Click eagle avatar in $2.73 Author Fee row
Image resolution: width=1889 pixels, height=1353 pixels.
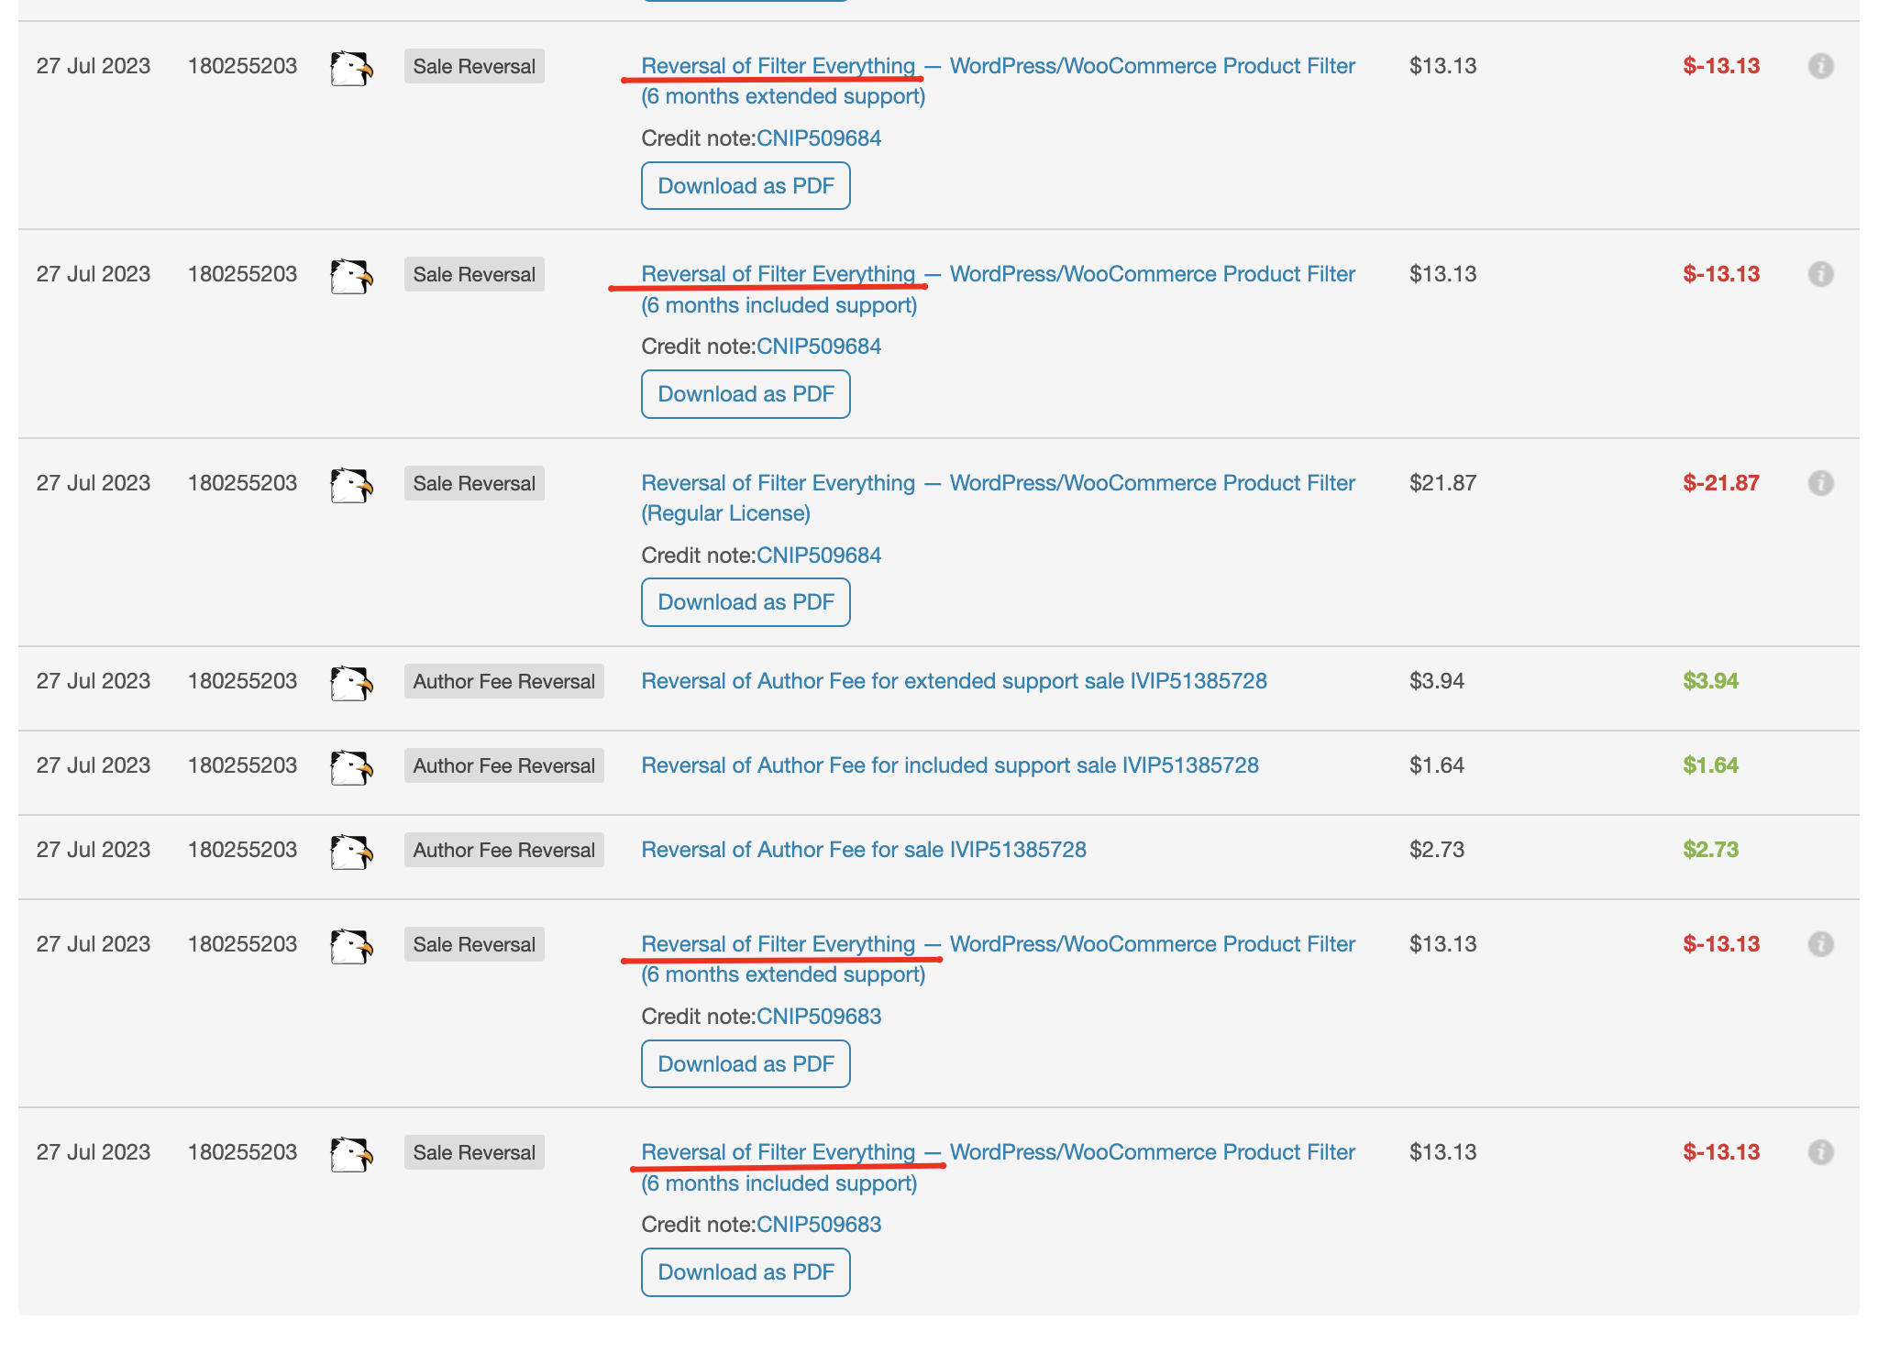(351, 852)
